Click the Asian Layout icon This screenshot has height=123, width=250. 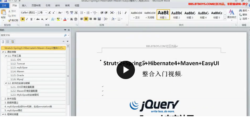[x=112, y=12]
